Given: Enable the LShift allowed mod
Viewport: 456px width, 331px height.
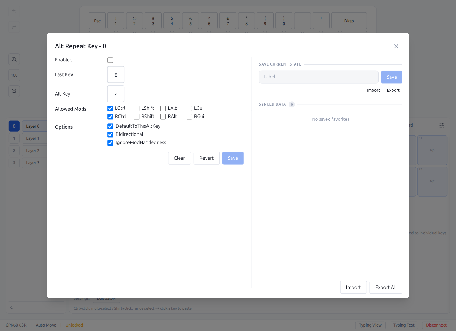Looking at the screenshot, I should point(136,108).
